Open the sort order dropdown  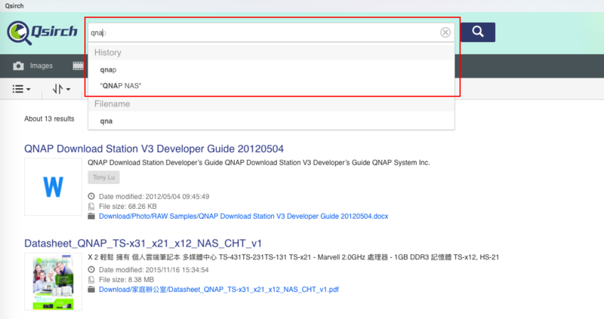pos(61,89)
